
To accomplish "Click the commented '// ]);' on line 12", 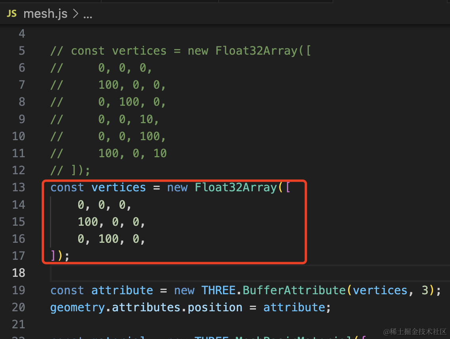I will coord(70,170).
